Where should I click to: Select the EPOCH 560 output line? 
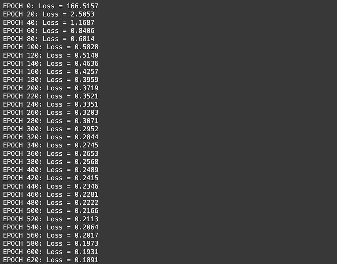(x=51, y=235)
